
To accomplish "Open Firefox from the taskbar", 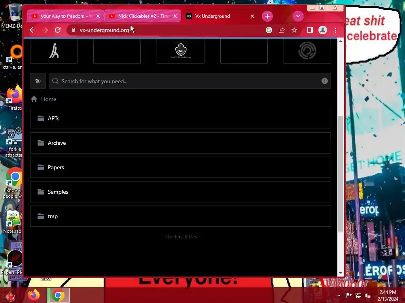I will point(34,295).
